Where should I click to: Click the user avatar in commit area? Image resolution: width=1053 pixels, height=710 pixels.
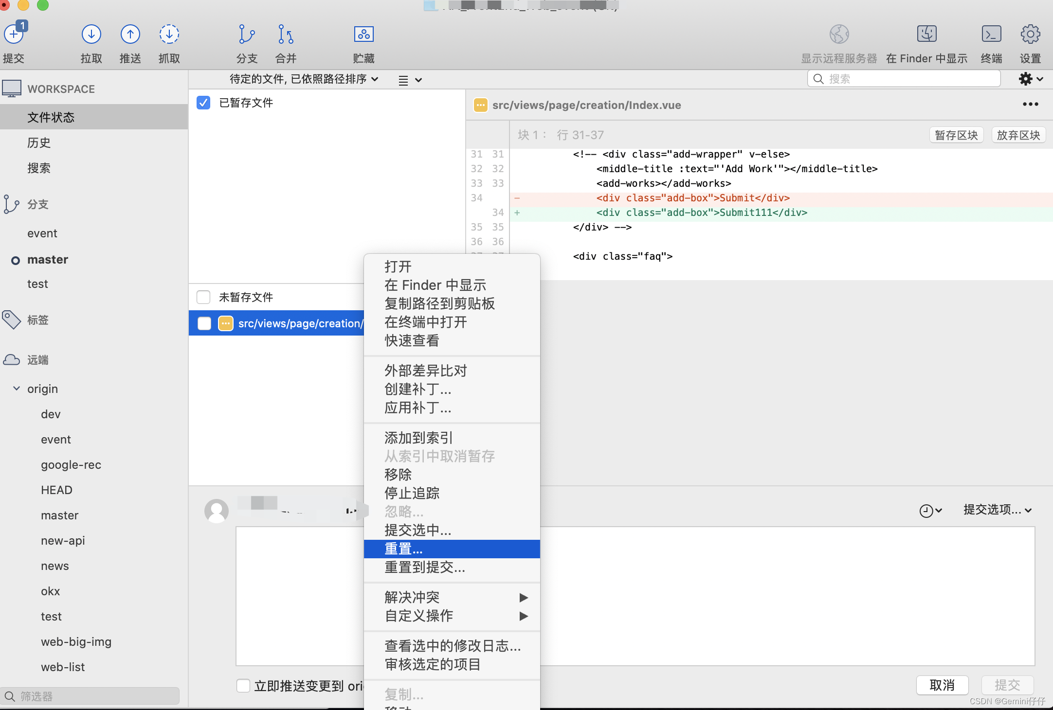pyautogui.click(x=217, y=511)
